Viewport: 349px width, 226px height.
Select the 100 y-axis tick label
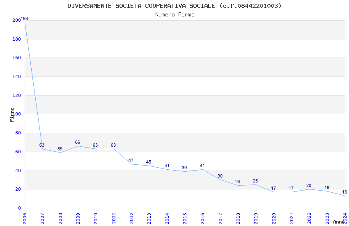[17, 114]
